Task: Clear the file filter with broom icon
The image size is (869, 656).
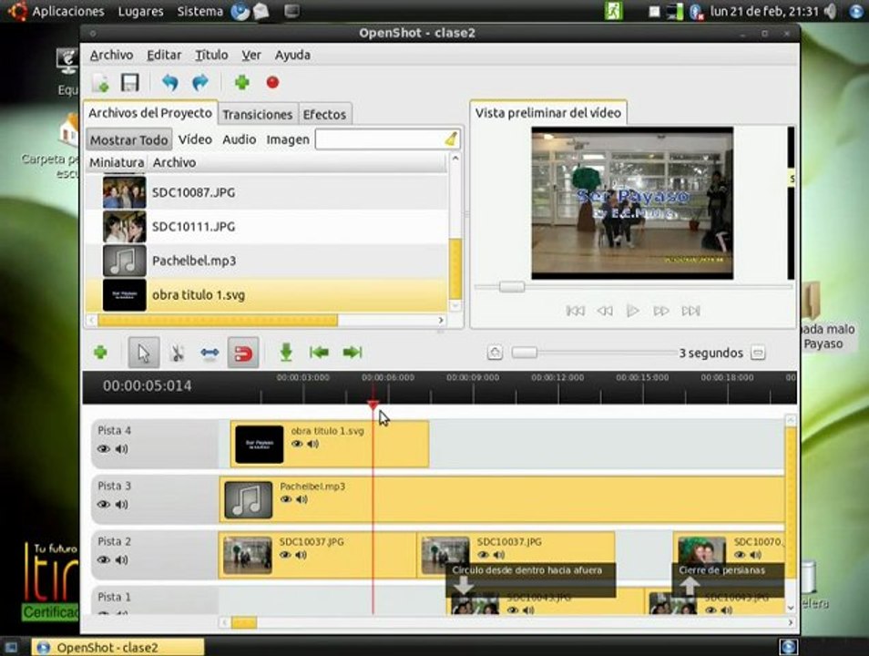Action: coord(452,139)
